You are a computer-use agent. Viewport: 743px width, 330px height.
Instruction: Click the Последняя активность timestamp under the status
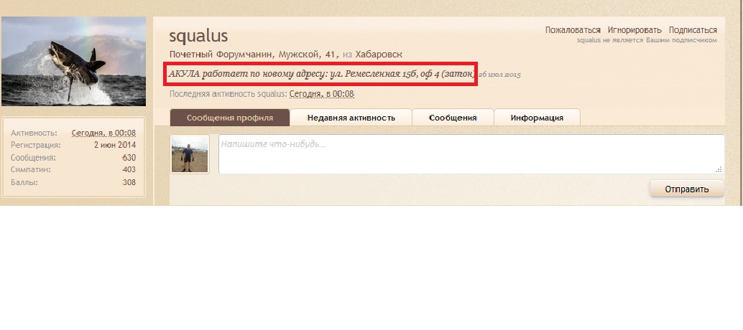tap(322, 94)
